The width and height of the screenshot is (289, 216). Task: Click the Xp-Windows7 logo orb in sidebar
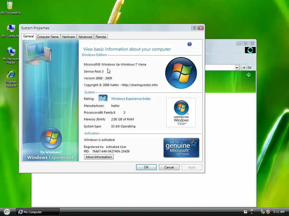click(x=51, y=138)
